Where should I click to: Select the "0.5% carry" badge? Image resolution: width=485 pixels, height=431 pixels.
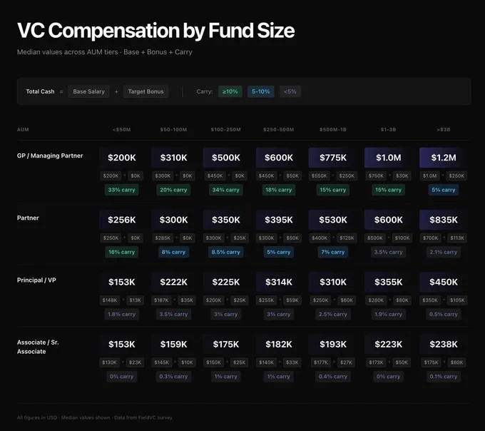(x=443, y=315)
